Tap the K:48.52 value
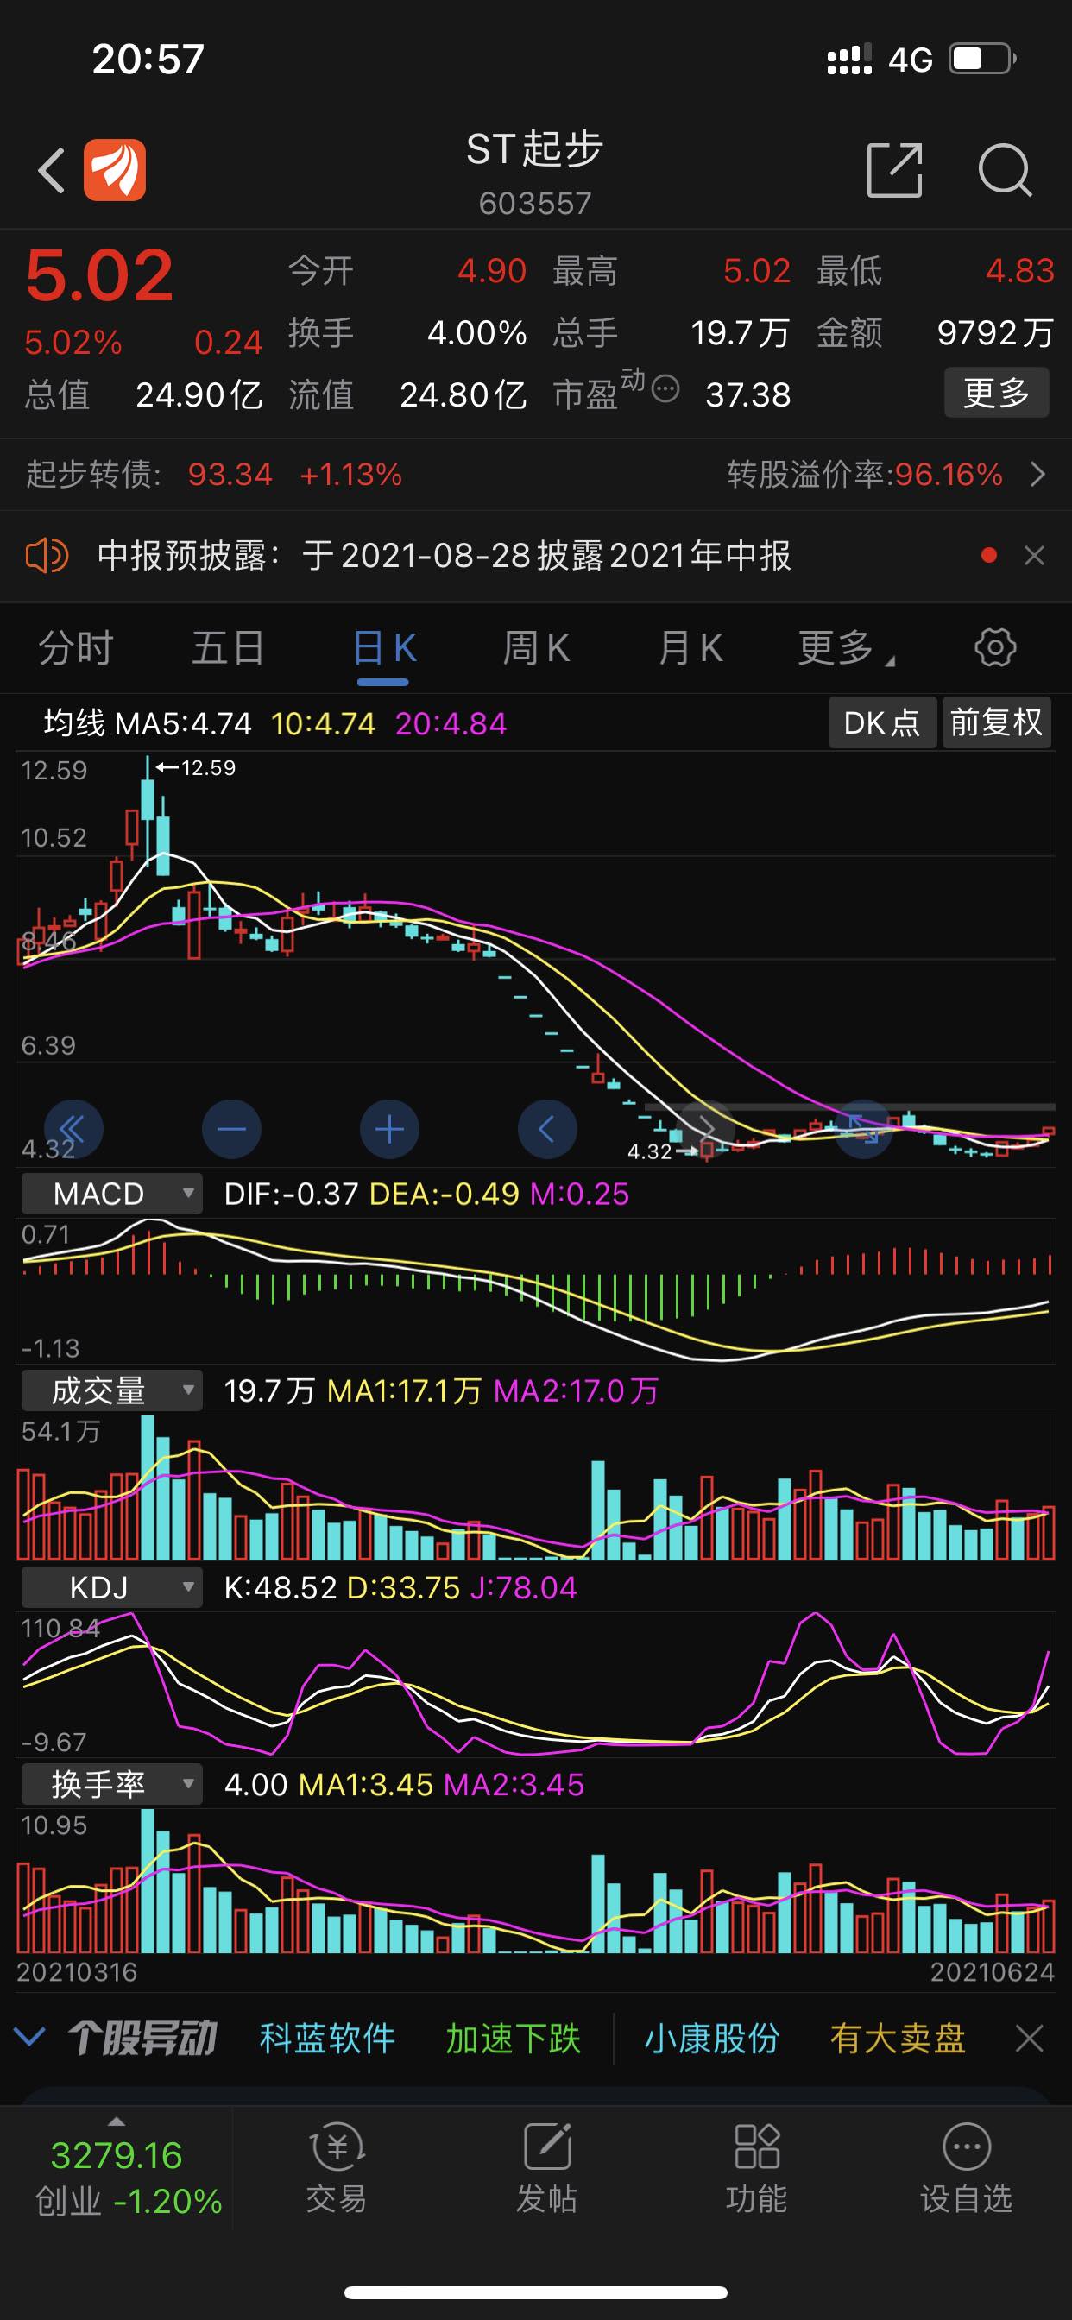Screen dimensions: 1072x2320 point(281,1587)
